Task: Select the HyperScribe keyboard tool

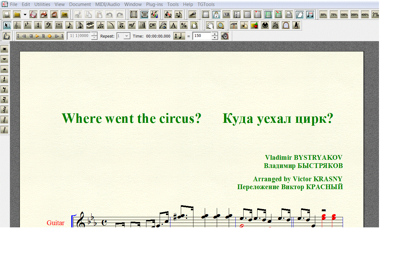Action: tap(90, 25)
